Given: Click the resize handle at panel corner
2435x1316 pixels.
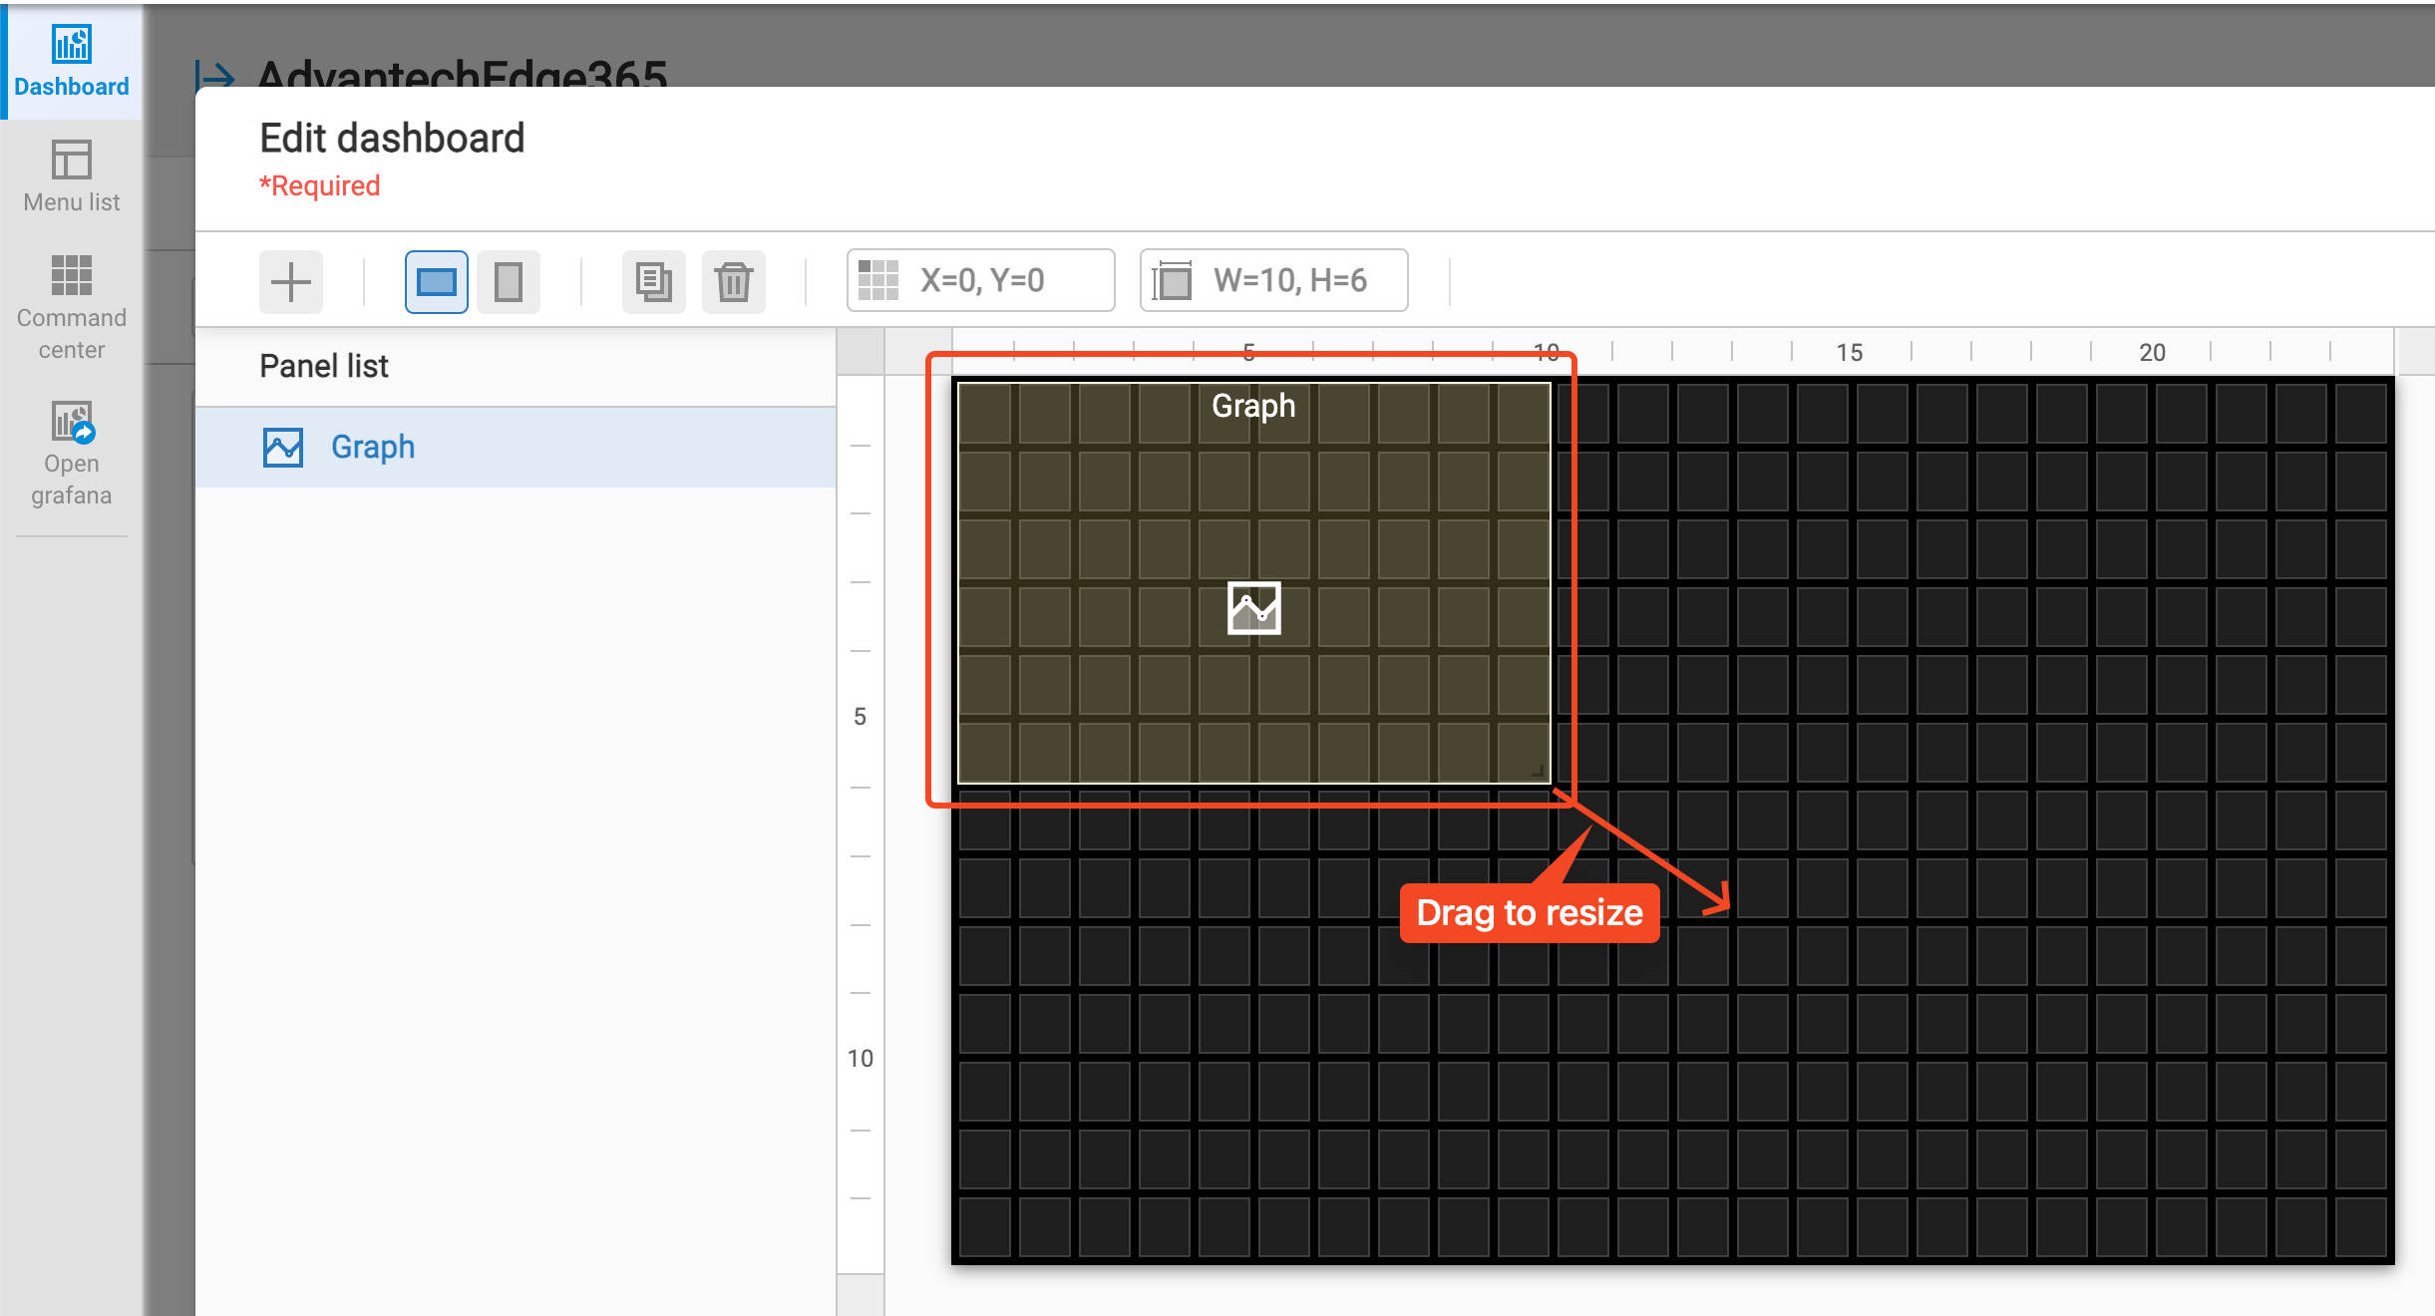Looking at the screenshot, I should [x=1538, y=771].
